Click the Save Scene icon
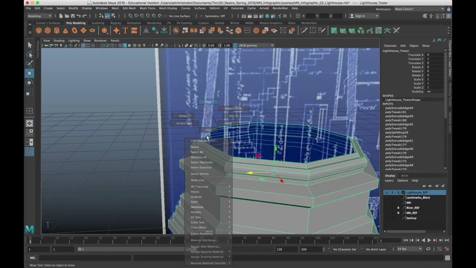 coord(73,16)
